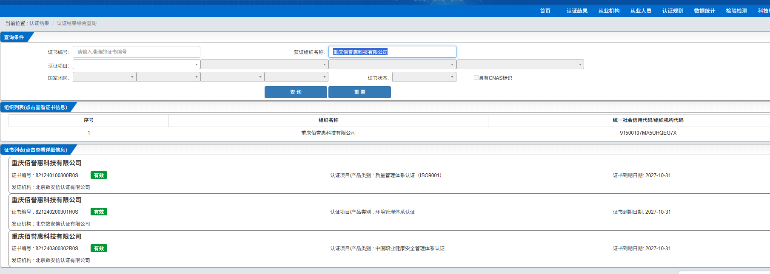Open the 数据统计 navigation menu

704,11
